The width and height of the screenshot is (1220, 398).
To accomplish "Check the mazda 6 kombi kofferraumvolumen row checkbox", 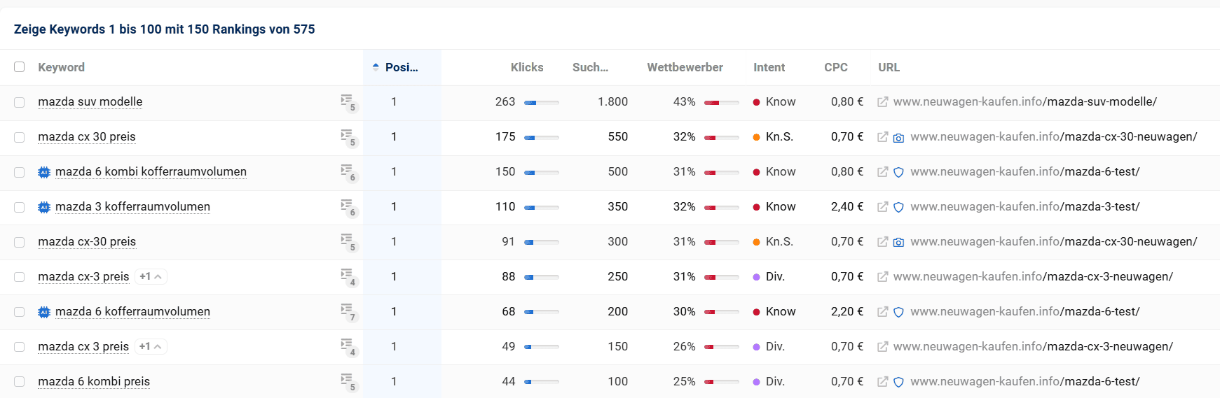I will pos(20,172).
